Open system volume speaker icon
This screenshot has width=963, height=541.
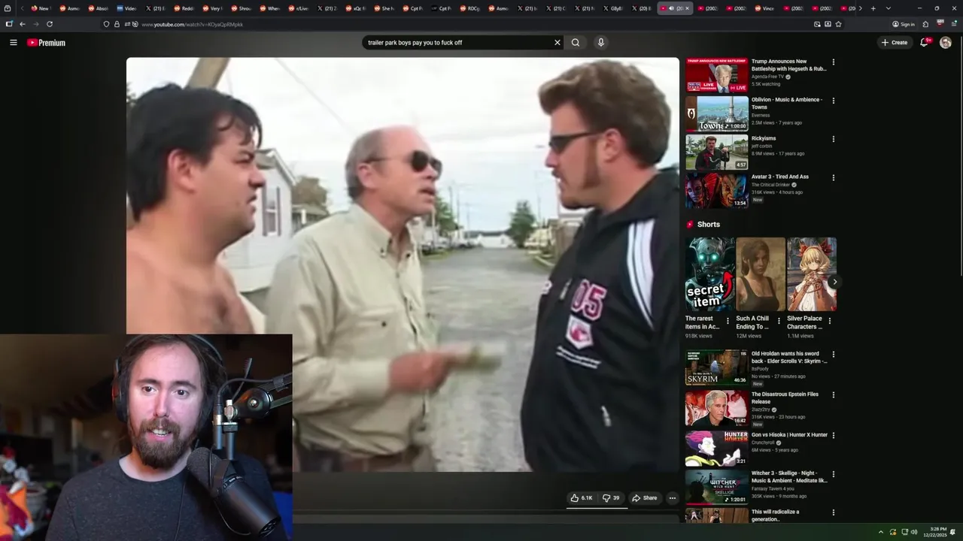coord(914,532)
